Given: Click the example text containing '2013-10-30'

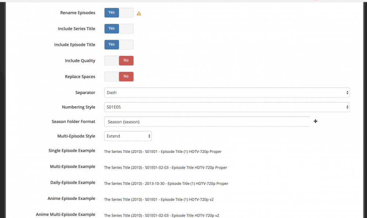Looking at the screenshot, I should coord(166,183).
